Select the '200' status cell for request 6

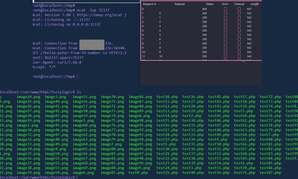click(205, 35)
